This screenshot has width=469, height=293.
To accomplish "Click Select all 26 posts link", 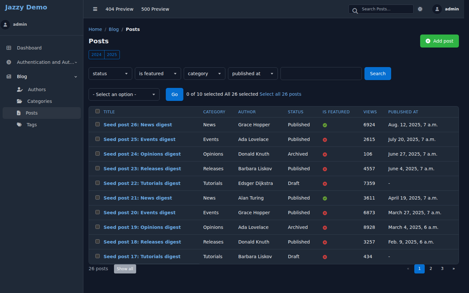I will (280, 94).
